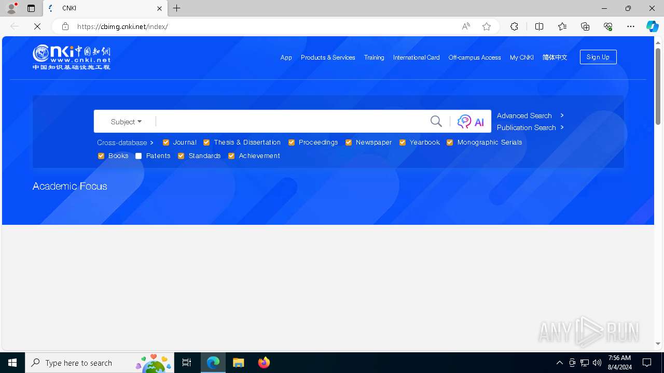Image resolution: width=664 pixels, height=373 pixels.
Task: Click the browser address bar URL
Action: click(x=122, y=26)
